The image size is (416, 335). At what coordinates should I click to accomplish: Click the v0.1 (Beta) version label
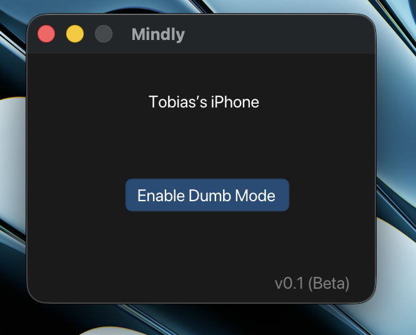point(312,284)
